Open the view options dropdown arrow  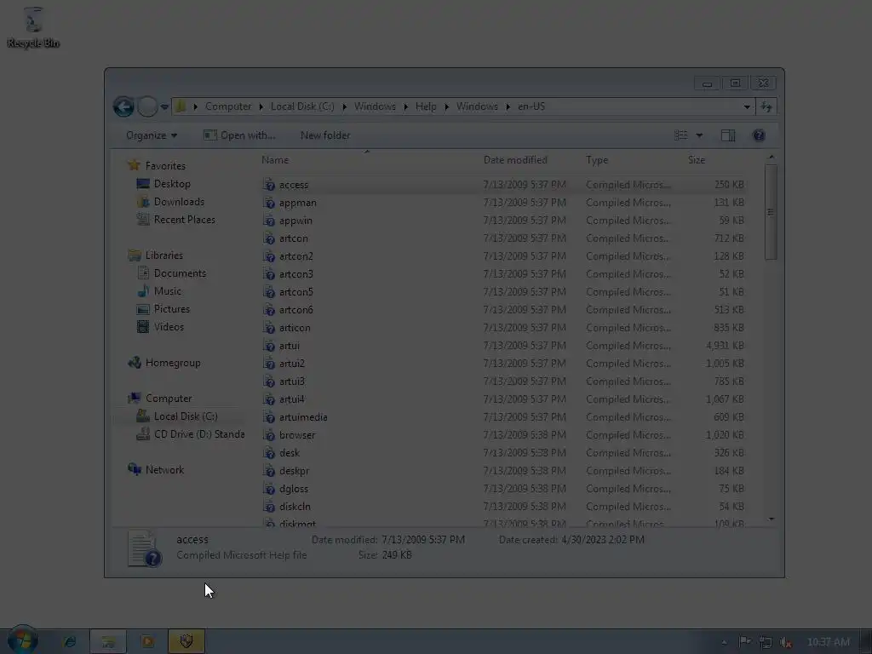pyautogui.click(x=699, y=135)
